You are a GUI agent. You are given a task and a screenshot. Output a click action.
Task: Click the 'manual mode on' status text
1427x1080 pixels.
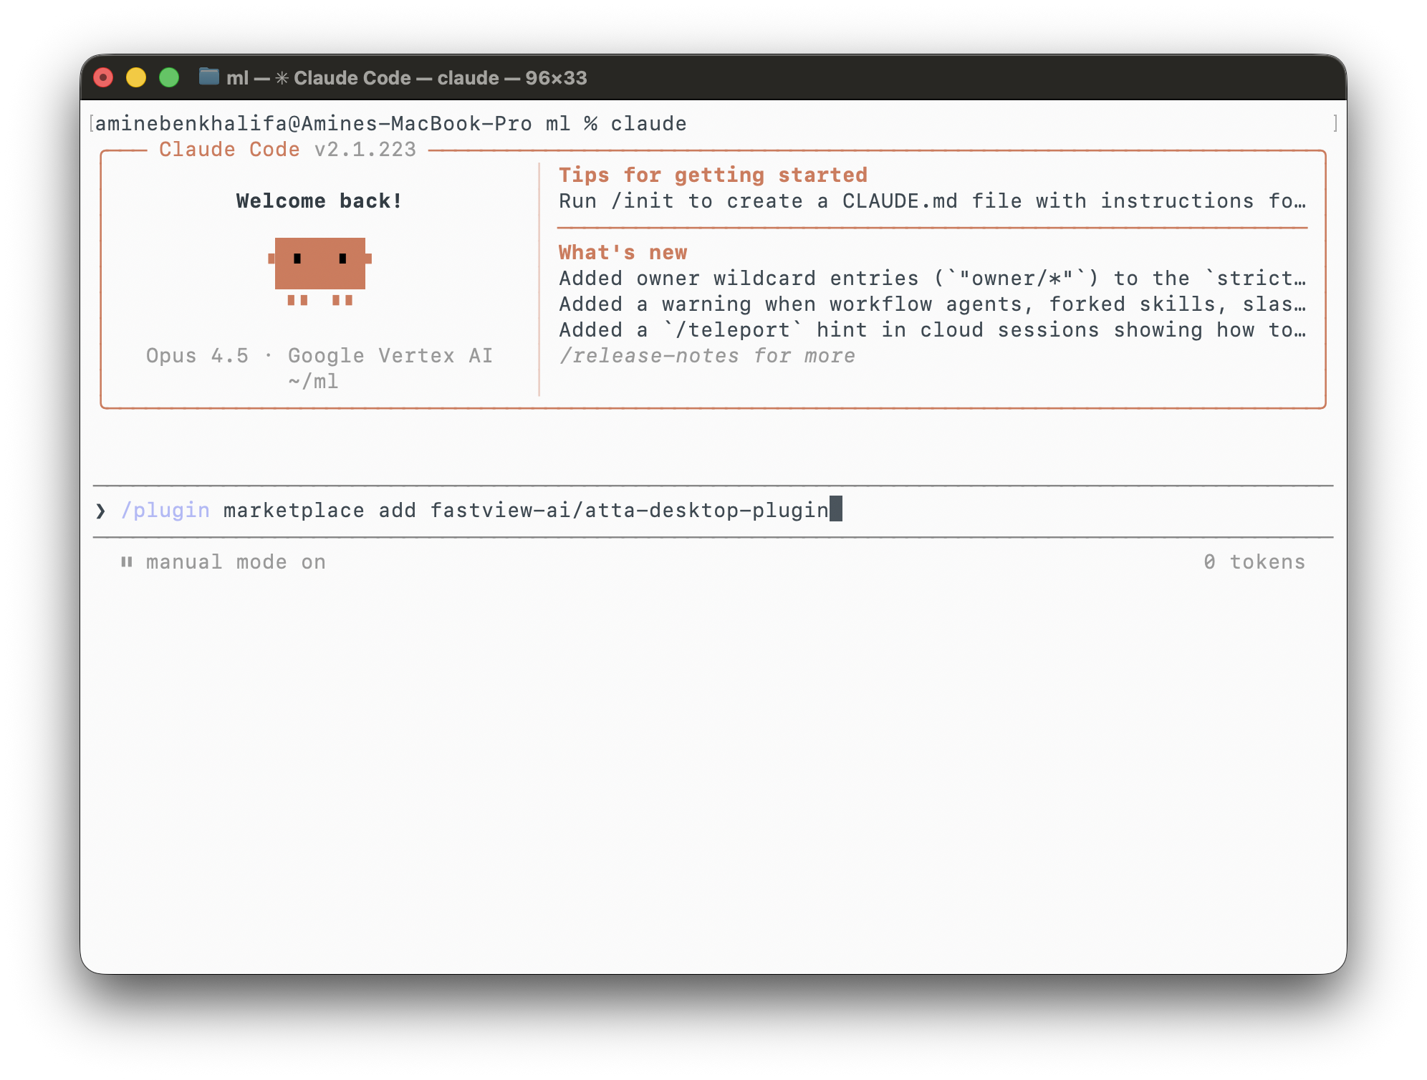click(x=236, y=562)
